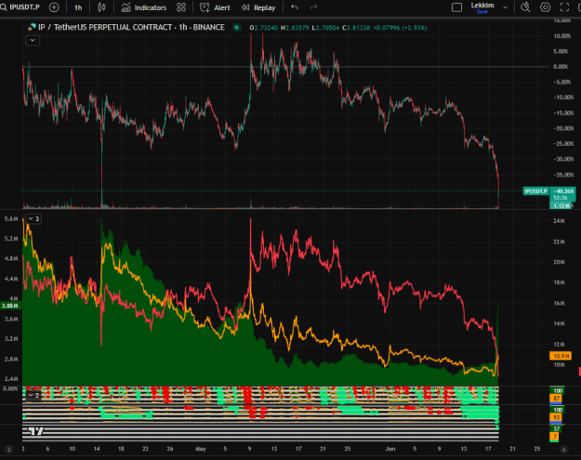The height and width of the screenshot is (460, 581).
Task: Open the 1h timeframe selector
Action: click(x=78, y=7)
